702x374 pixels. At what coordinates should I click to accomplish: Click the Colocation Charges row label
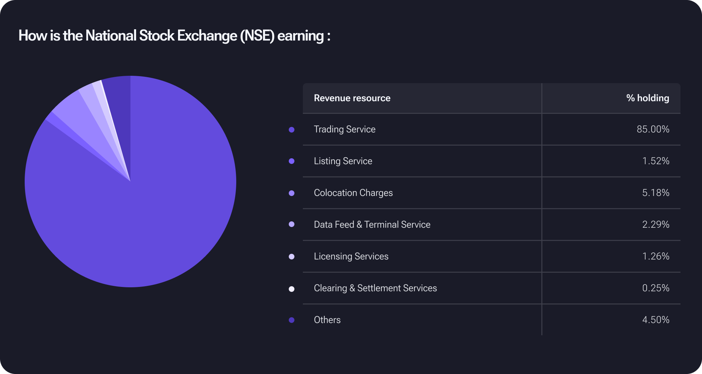[353, 193]
